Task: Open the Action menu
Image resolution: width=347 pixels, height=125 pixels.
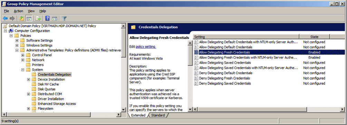Action: (x=18, y=11)
